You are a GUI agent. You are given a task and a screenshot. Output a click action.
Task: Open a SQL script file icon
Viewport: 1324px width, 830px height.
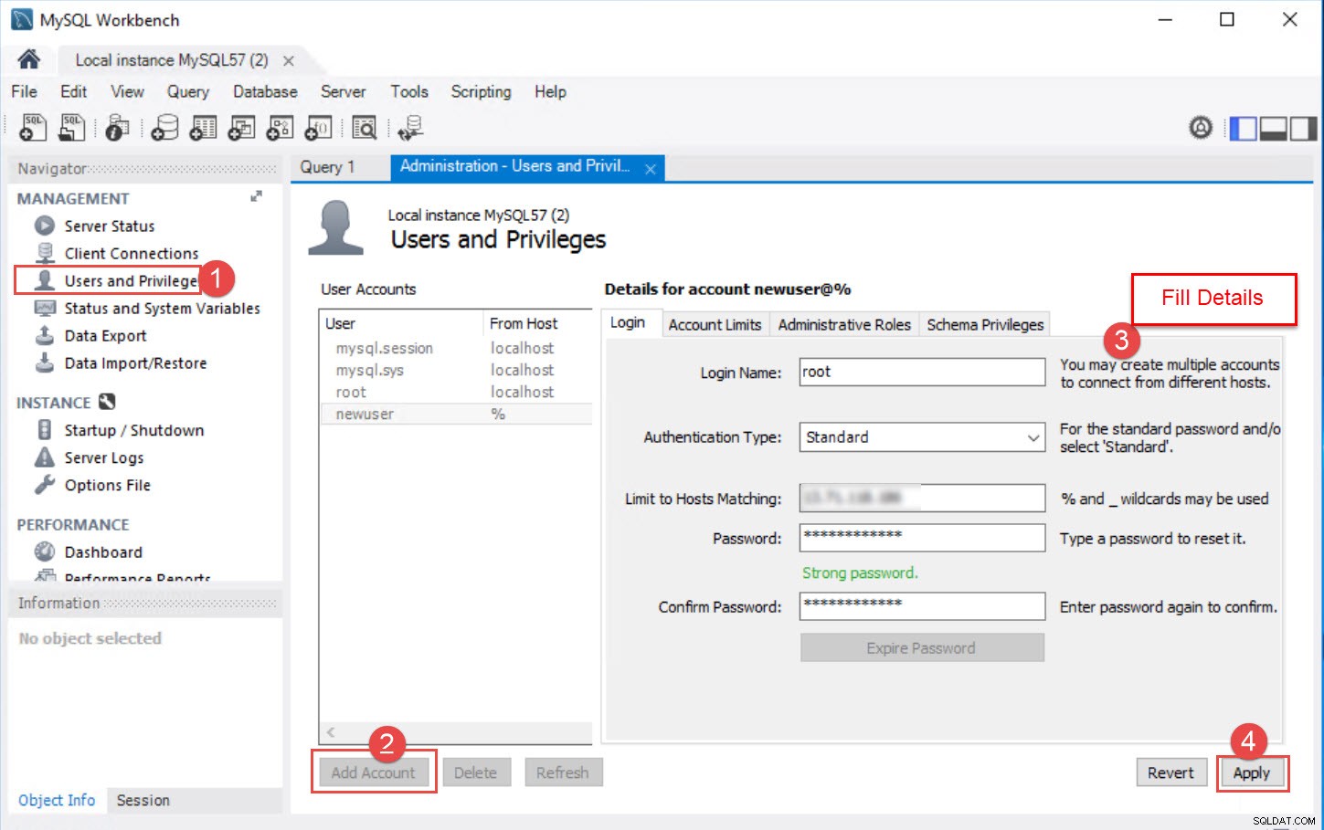coord(71,128)
